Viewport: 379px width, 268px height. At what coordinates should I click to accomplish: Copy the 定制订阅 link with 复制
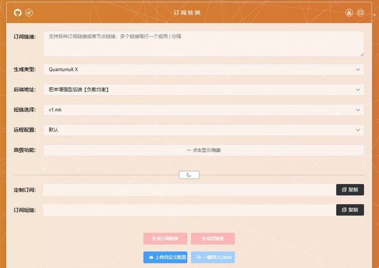click(x=350, y=190)
